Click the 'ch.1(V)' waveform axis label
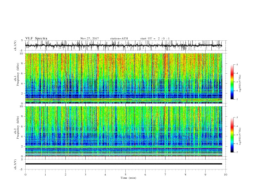 pyautogui.click(x=15, y=45)
